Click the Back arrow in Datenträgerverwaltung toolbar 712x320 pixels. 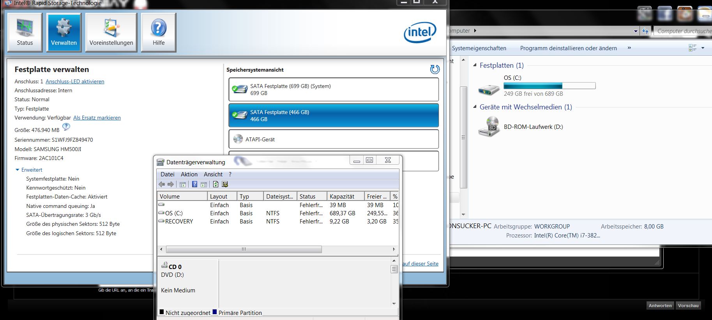click(162, 185)
